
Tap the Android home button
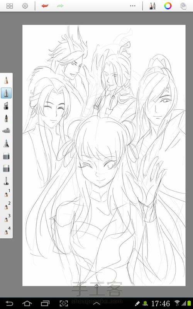tap(27, 303)
